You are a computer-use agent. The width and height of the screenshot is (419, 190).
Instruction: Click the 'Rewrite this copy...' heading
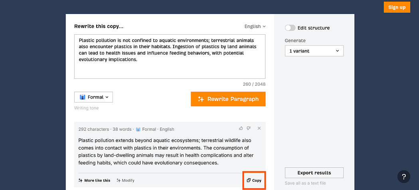coord(99,26)
